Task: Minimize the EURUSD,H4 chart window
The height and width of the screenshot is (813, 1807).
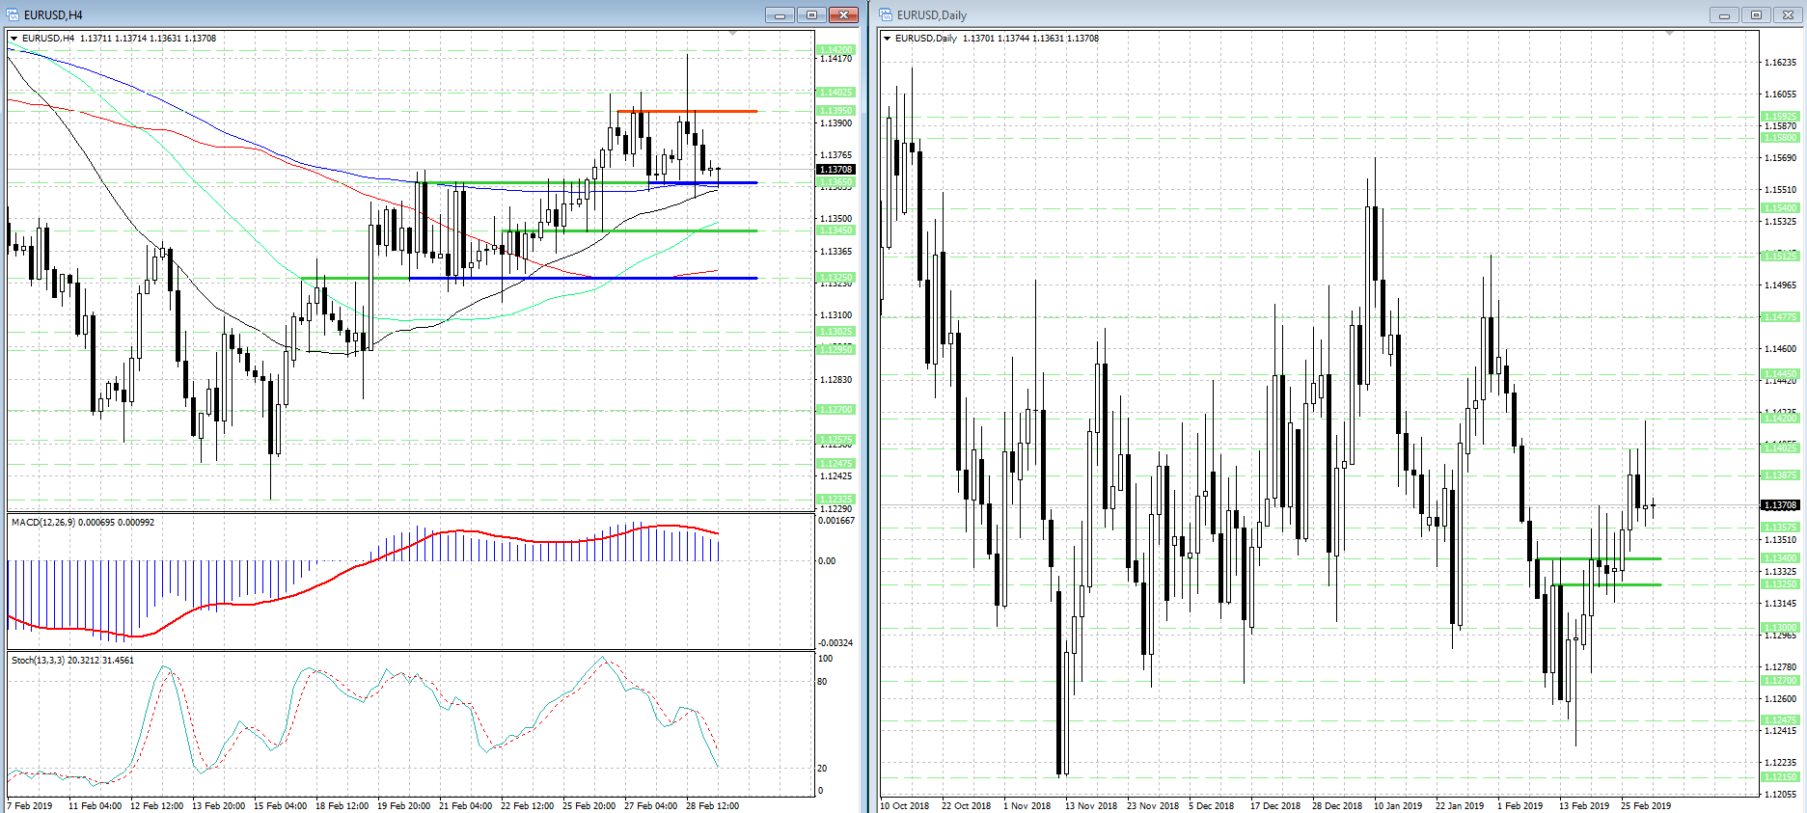Action: point(780,14)
